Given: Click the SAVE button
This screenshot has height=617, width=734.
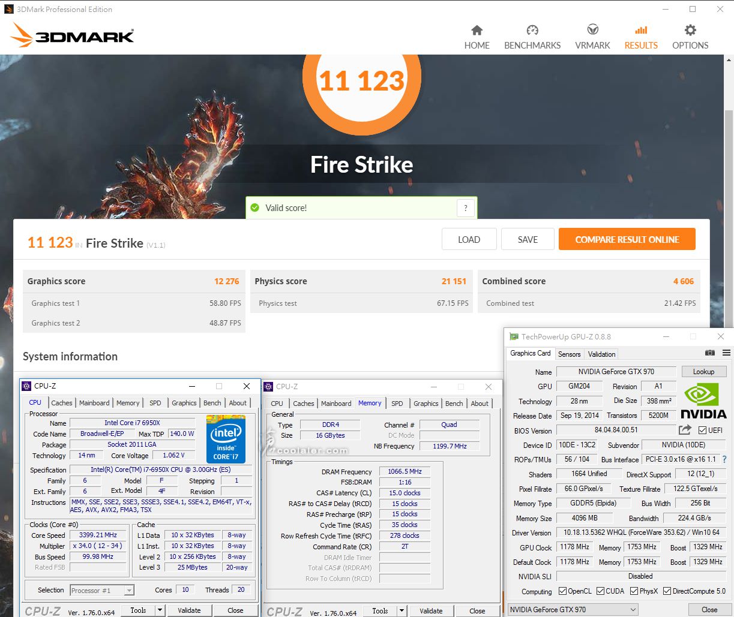Looking at the screenshot, I should [x=528, y=239].
